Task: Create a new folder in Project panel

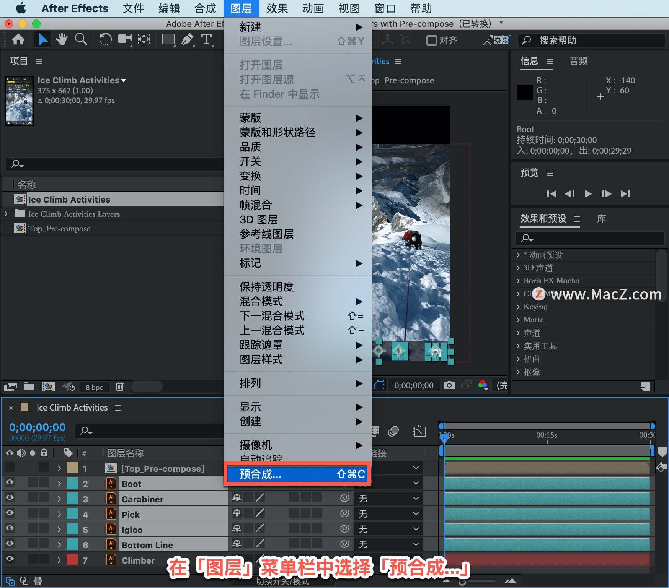Action: (29, 387)
